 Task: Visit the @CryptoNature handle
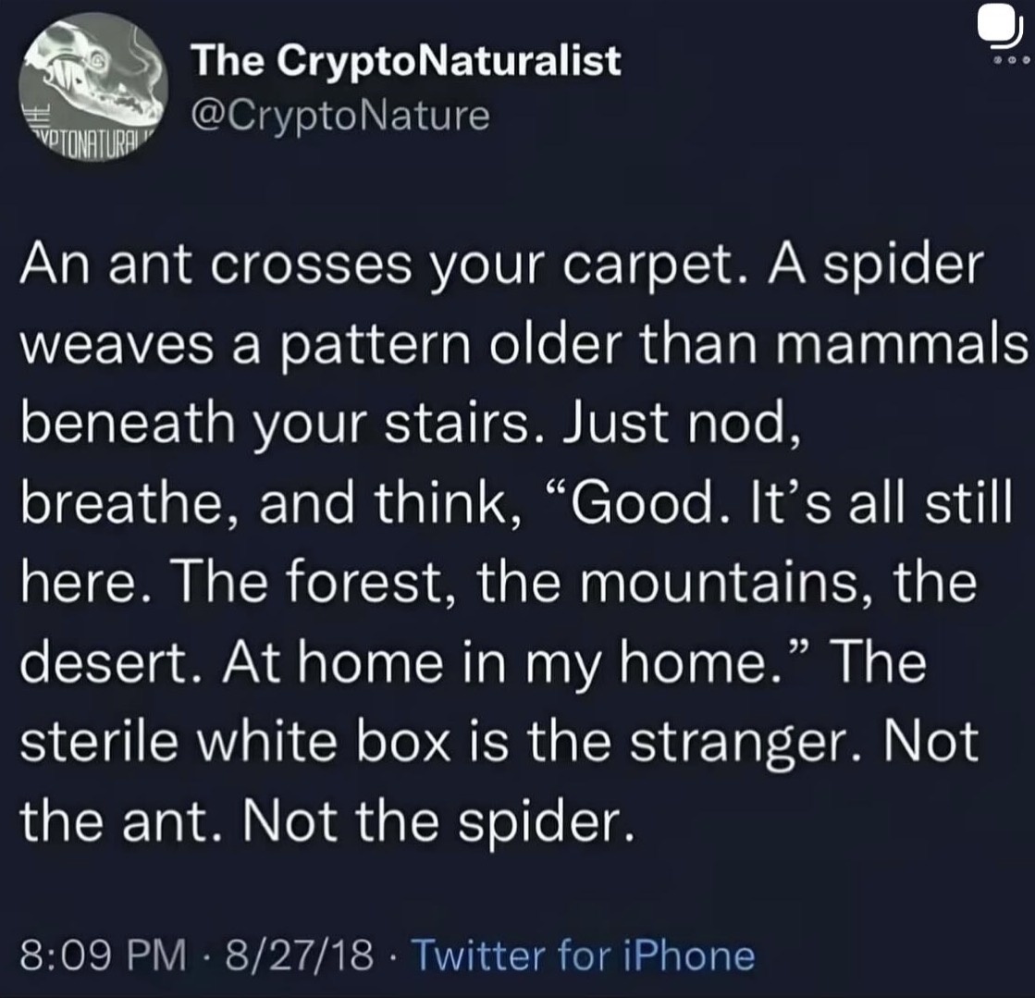(x=339, y=115)
